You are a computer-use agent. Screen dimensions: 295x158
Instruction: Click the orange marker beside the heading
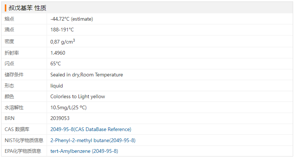(6, 8)
